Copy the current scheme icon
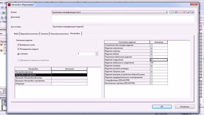This screenshot has width=204, height=115. 180,12
